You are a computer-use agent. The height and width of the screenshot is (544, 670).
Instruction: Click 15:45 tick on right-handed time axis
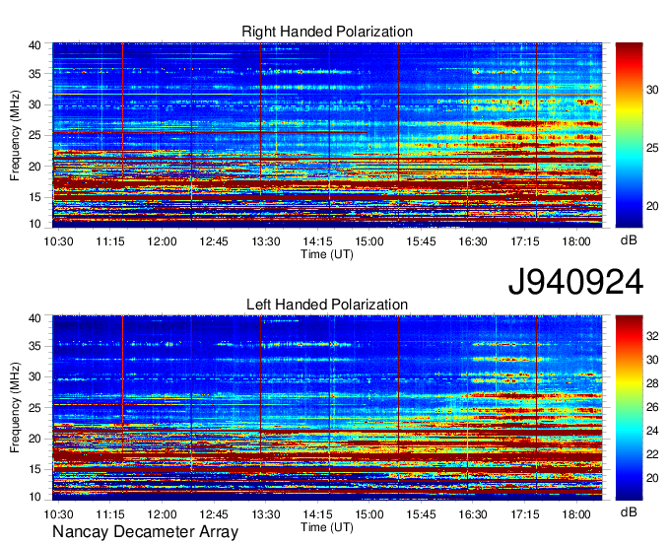point(422,241)
